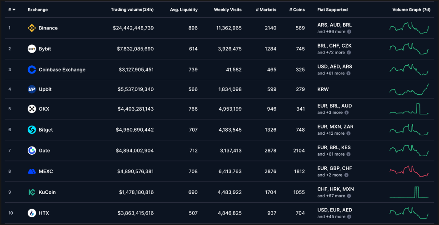Click 'and +86 more' in Binance row
Image resolution: width=439 pixels, height=225 pixels.
[331, 32]
